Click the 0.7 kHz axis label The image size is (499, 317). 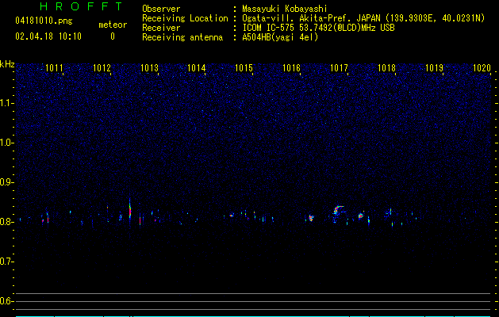click(x=6, y=262)
